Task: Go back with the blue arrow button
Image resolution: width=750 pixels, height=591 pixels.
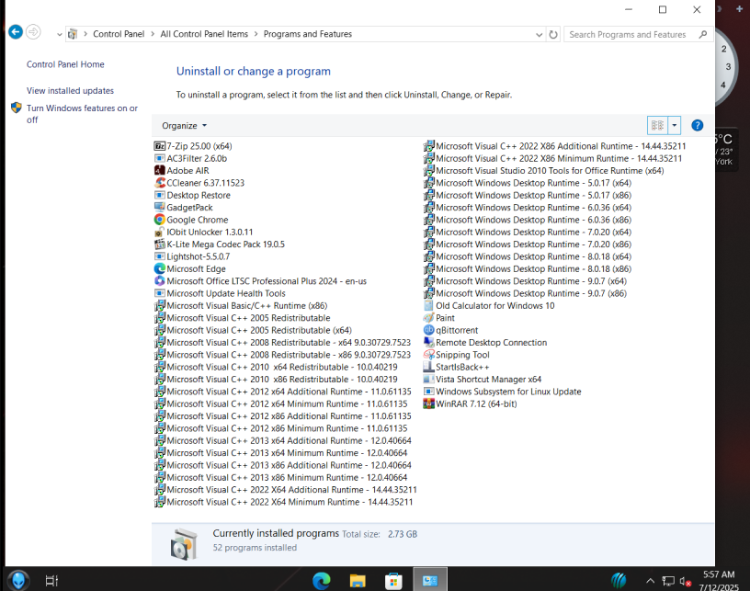Action: click(x=16, y=32)
